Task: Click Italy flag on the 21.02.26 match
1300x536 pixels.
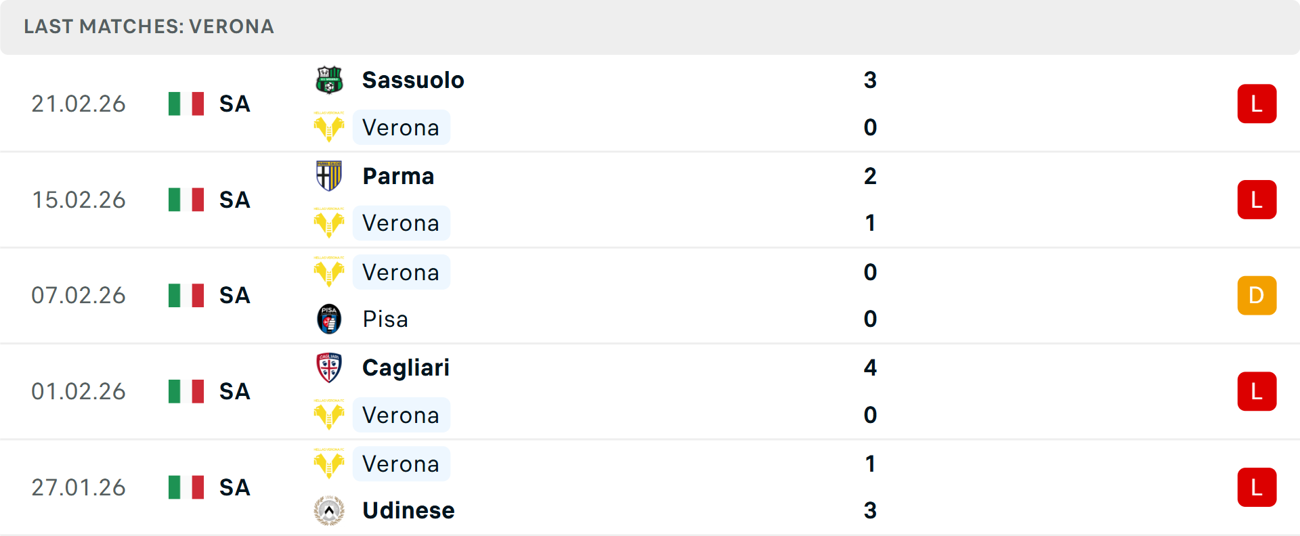Action: point(186,104)
